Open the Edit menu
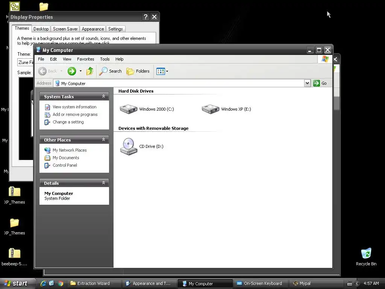 53,59
